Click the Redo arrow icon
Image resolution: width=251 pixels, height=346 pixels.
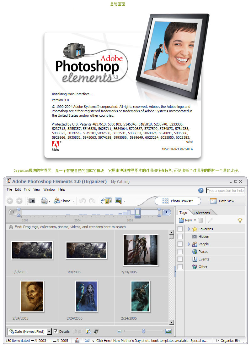(92, 201)
